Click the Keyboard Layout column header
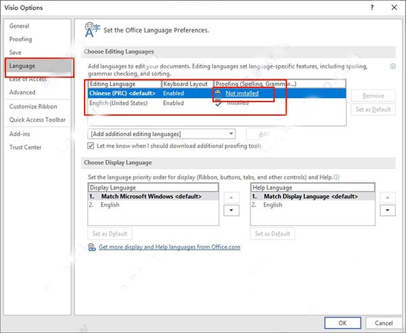The image size is (406, 333). 187,84
